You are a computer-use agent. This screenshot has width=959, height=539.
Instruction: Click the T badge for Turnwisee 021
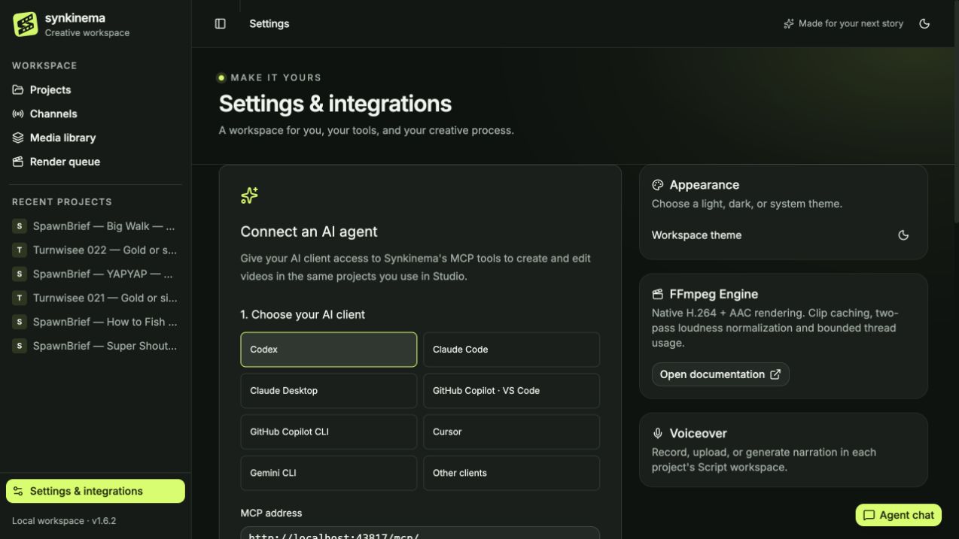[20, 298]
